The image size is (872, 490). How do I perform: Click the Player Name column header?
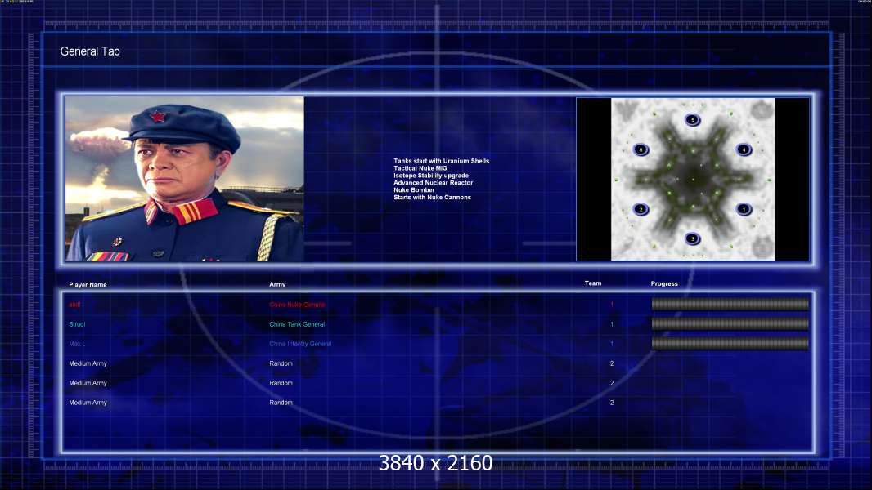88,285
